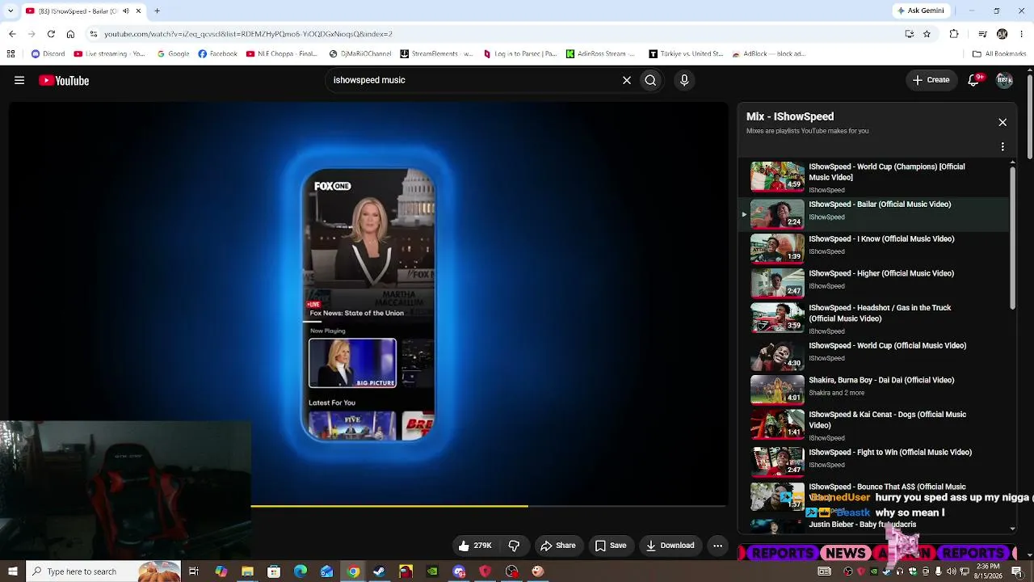The width and height of the screenshot is (1034, 582).
Task: Download the video
Action: (x=670, y=546)
